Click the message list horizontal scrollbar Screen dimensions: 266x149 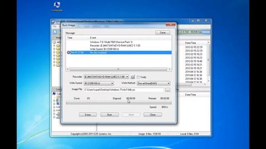(118, 69)
